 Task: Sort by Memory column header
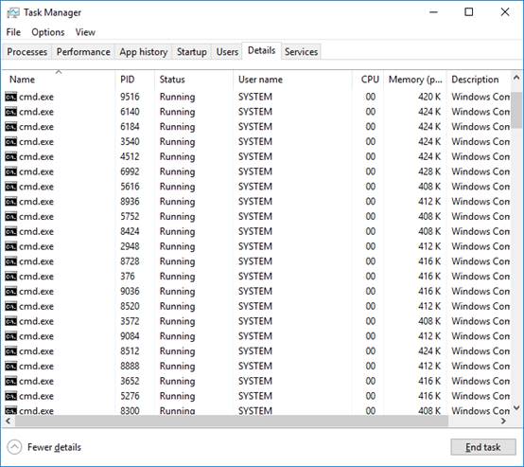(415, 80)
